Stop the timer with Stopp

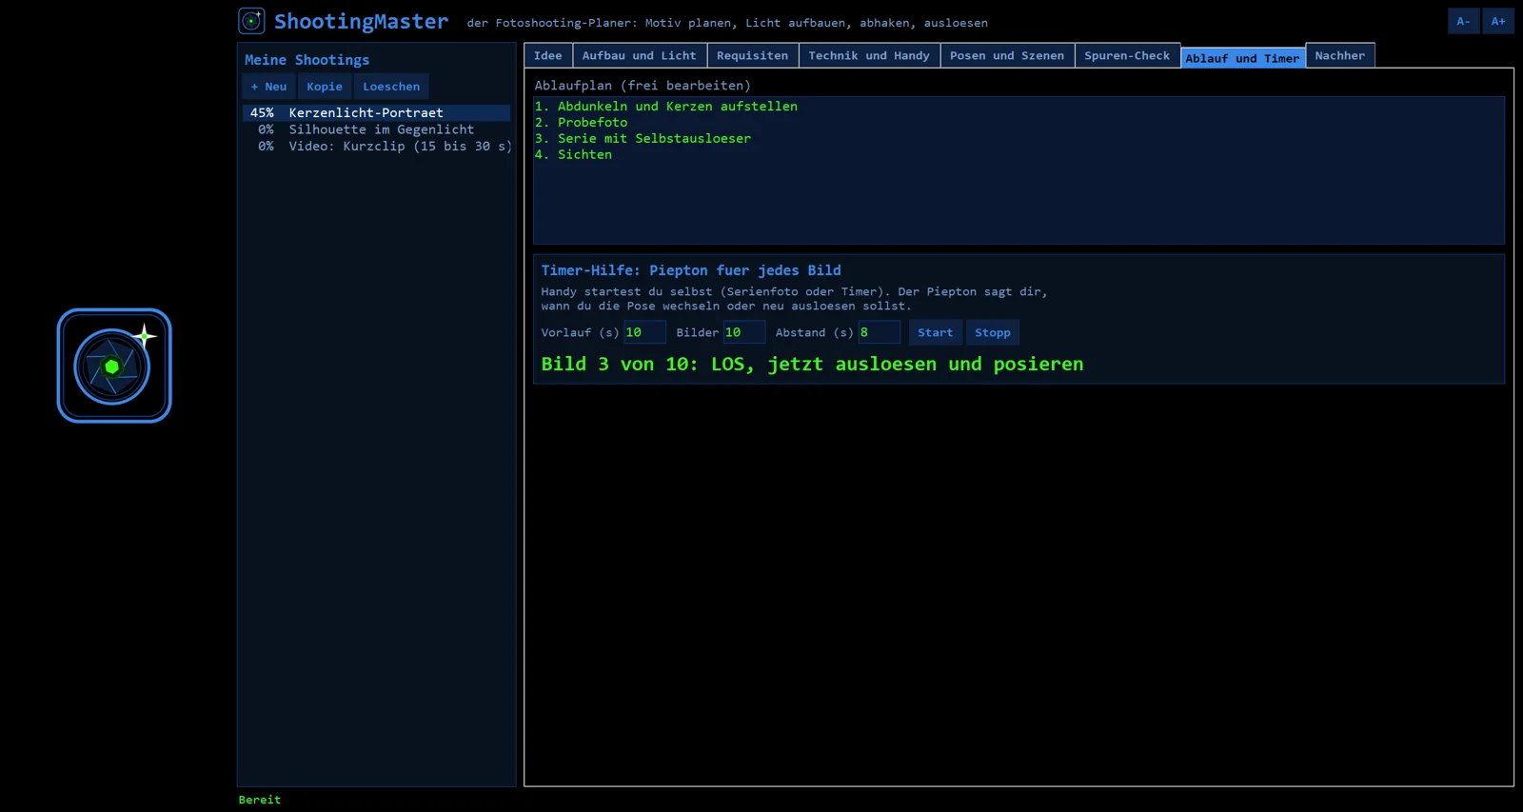point(993,332)
